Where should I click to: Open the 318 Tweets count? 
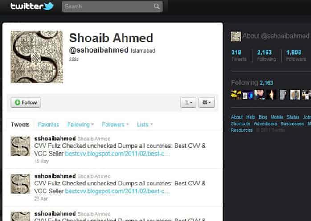(x=239, y=55)
